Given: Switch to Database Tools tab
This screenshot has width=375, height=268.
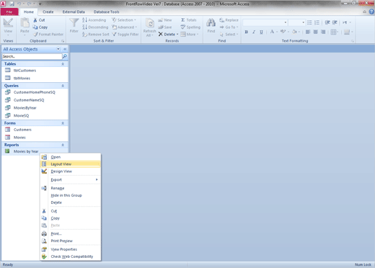Looking at the screenshot, I should click(x=106, y=12).
